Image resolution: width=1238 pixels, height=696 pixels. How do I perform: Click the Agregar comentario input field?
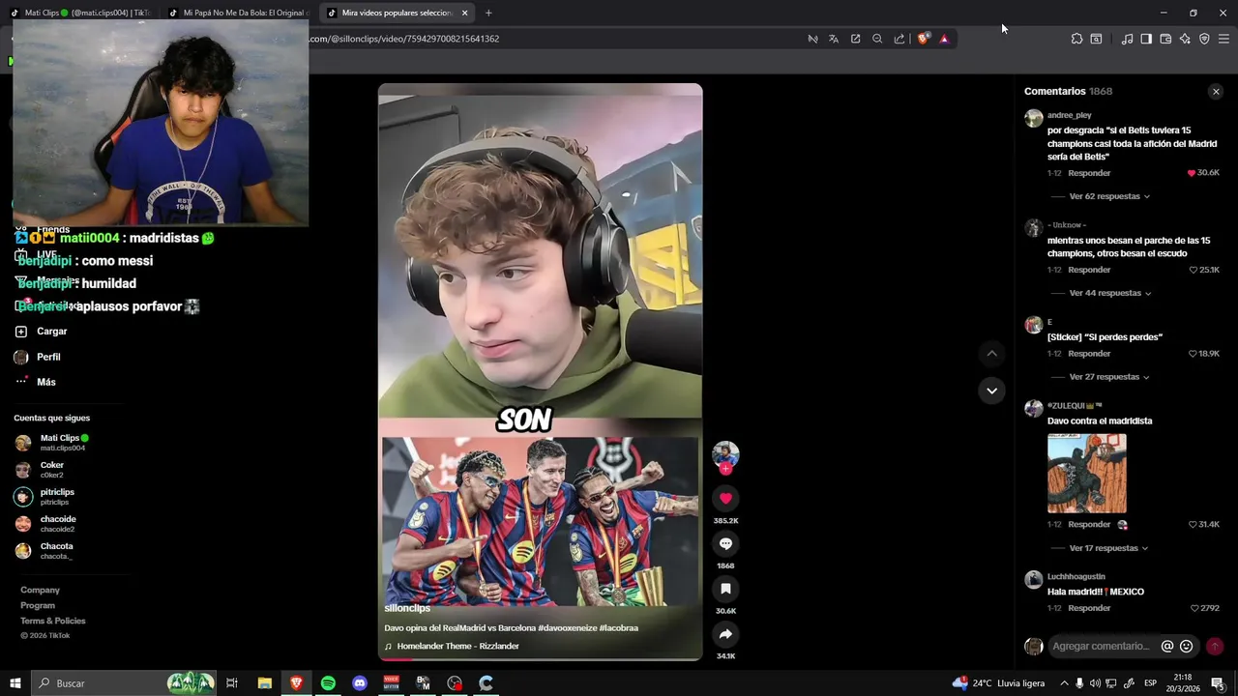pyautogui.click(x=1101, y=646)
